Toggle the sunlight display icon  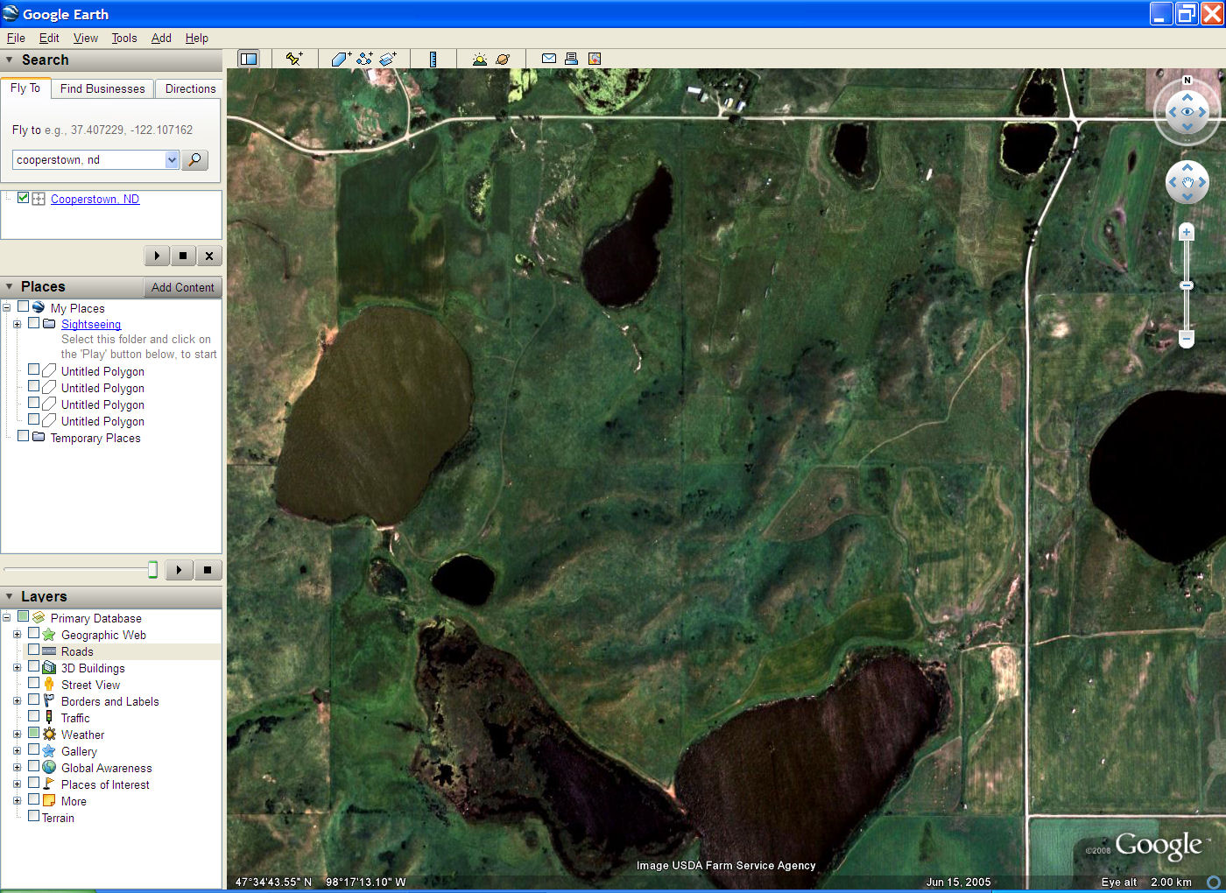[x=479, y=59]
